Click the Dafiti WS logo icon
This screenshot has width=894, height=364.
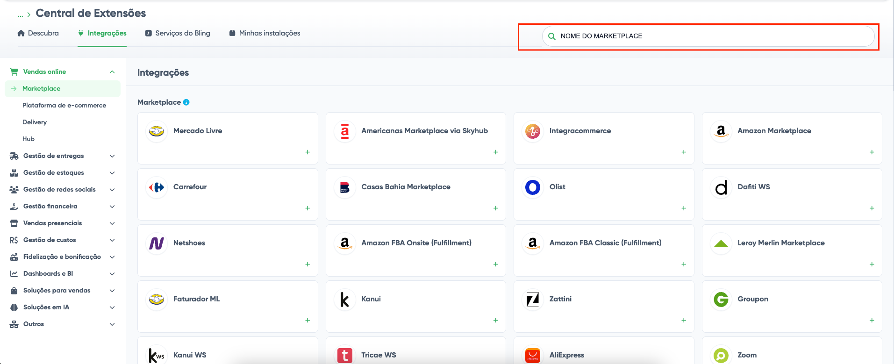point(721,187)
